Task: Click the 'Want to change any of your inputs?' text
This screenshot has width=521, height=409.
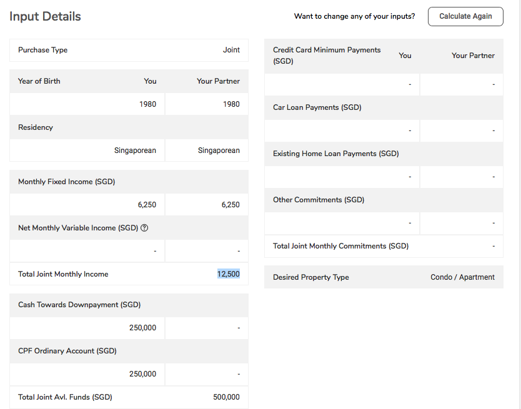Action: click(354, 16)
